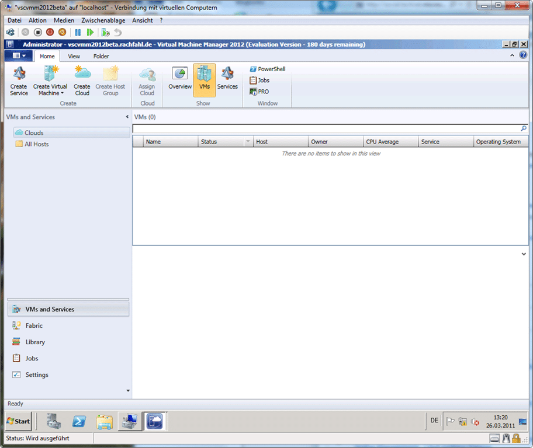Show the Services view

pyautogui.click(x=227, y=78)
